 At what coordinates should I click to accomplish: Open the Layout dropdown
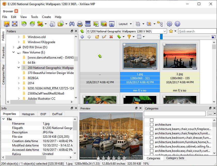pos(125,24)
